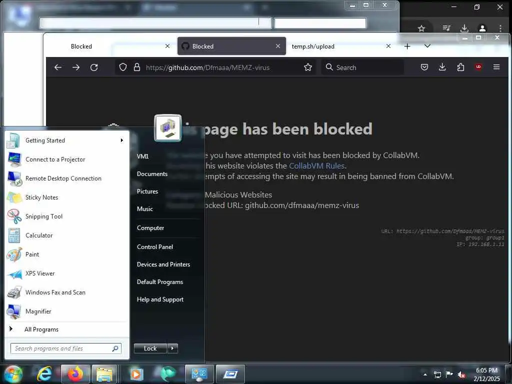Launch Calculator from Start menu

click(67, 235)
